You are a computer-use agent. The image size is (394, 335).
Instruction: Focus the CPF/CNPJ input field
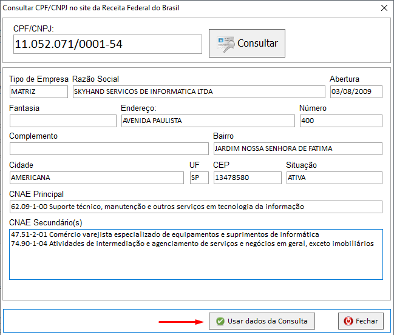[107, 44]
